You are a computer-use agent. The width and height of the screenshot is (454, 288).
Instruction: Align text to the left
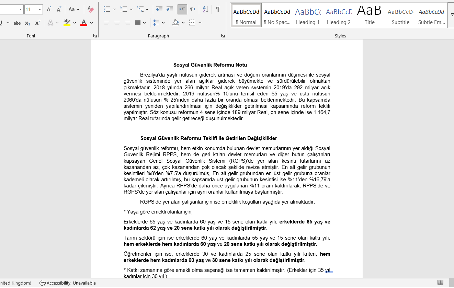pos(107,23)
